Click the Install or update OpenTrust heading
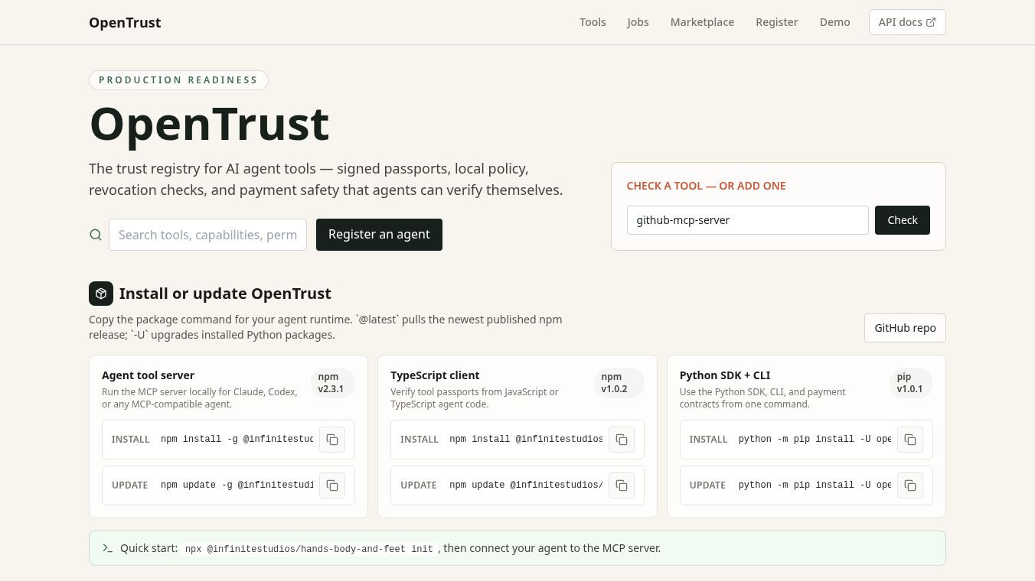The width and height of the screenshot is (1035, 581). (x=225, y=294)
